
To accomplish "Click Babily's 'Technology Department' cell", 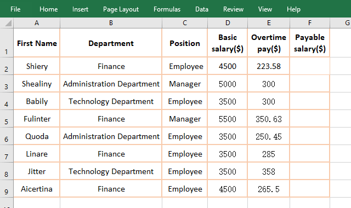I will point(111,101).
